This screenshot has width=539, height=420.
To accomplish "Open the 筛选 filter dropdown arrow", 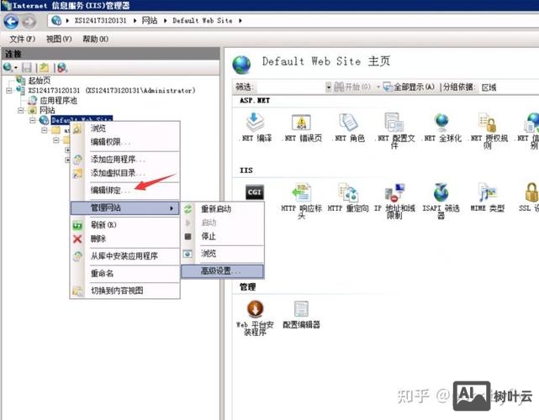I will pyautogui.click(x=329, y=87).
